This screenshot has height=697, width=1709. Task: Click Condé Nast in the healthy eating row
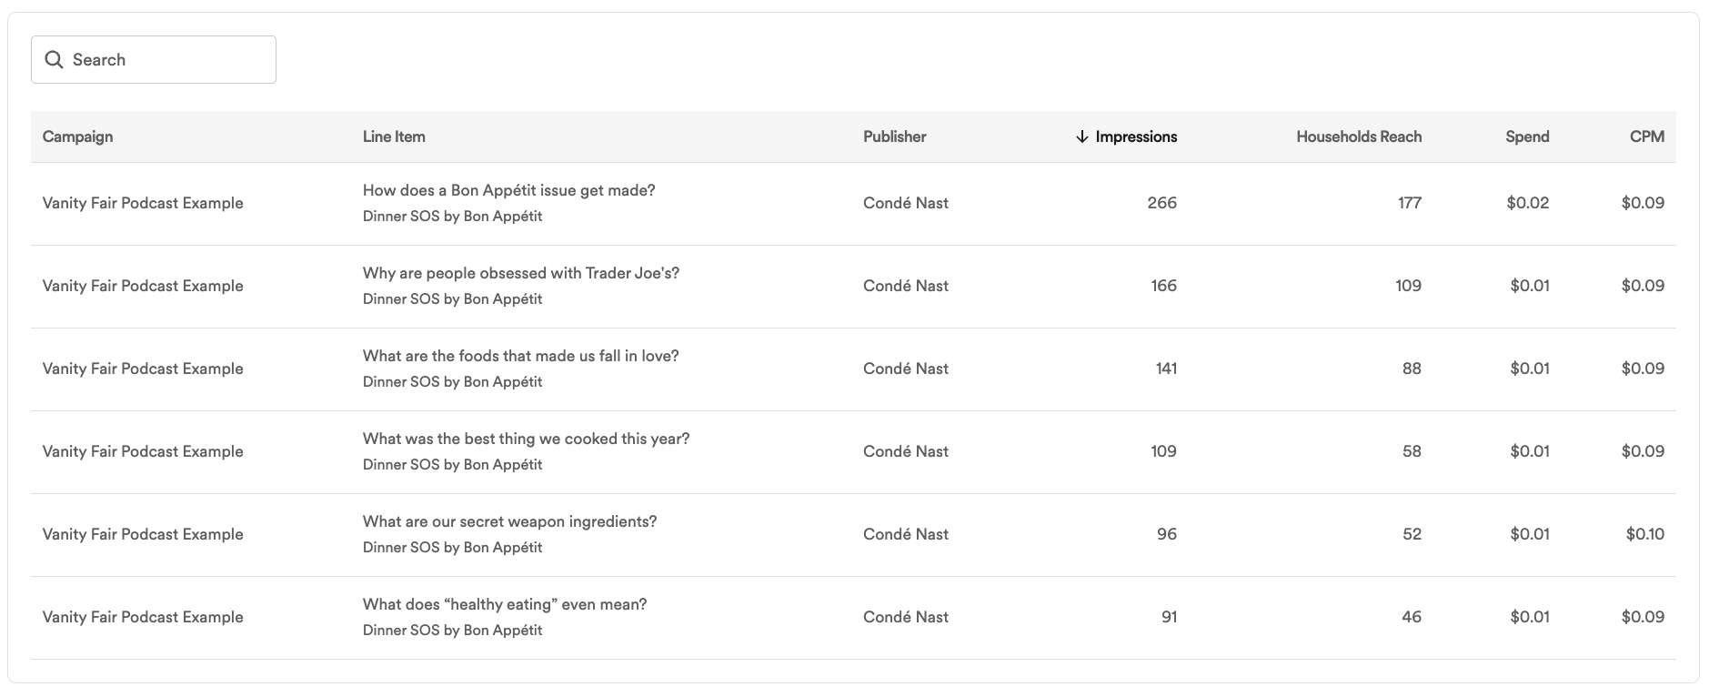pos(906,617)
